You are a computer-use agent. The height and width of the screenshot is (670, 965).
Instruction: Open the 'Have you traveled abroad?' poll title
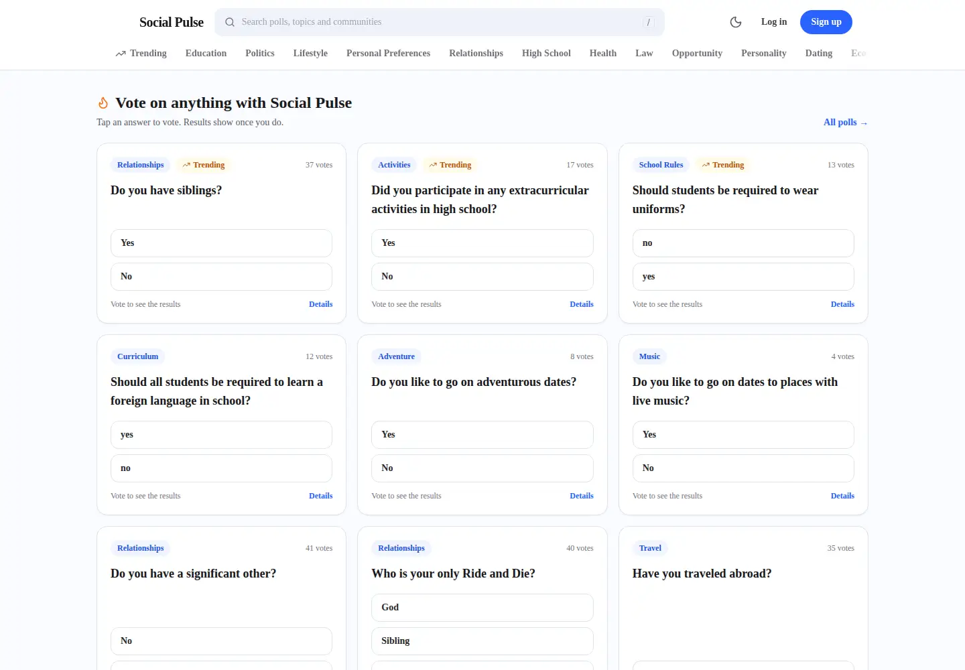point(702,574)
